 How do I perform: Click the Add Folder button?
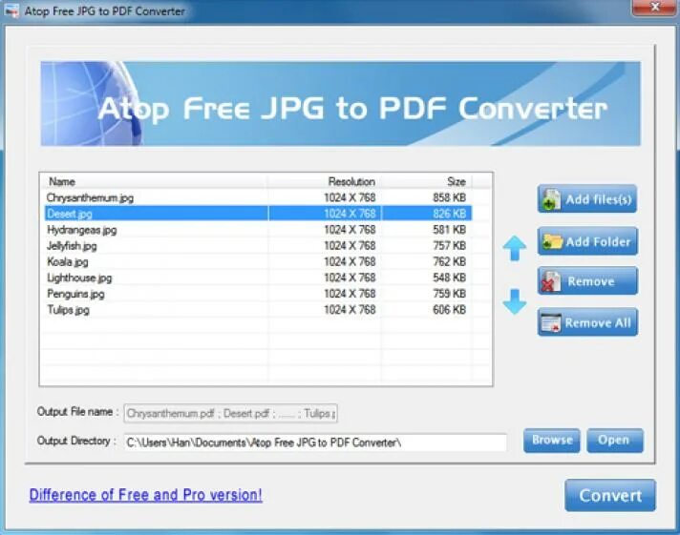[587, 241]
